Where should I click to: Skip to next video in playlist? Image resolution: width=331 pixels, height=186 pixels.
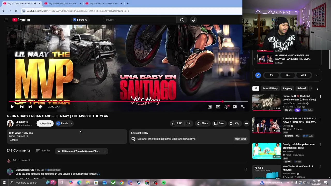coord(30,107)
